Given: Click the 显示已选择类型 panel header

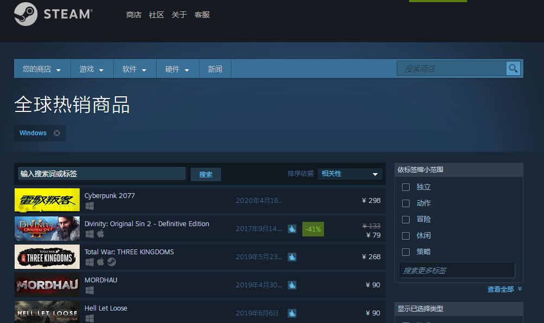Looking at the screenshot, I should click(x=458, y=309).
